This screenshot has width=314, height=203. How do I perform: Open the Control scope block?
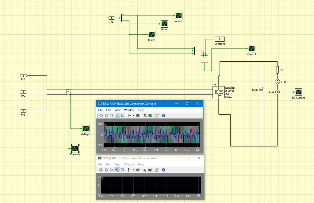pos(251,48)
